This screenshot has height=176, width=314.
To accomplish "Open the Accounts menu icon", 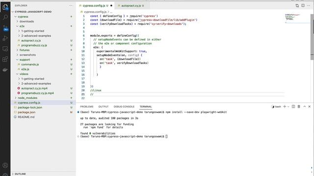I will tap(5, 165).
